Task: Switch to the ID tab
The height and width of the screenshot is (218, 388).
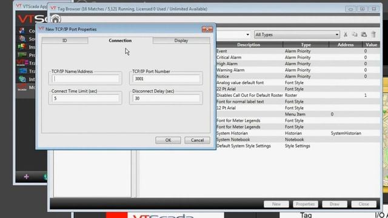Action: (65, 41)
